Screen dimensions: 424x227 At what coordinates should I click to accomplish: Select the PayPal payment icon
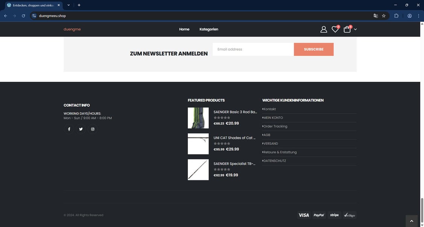[319, 215]
